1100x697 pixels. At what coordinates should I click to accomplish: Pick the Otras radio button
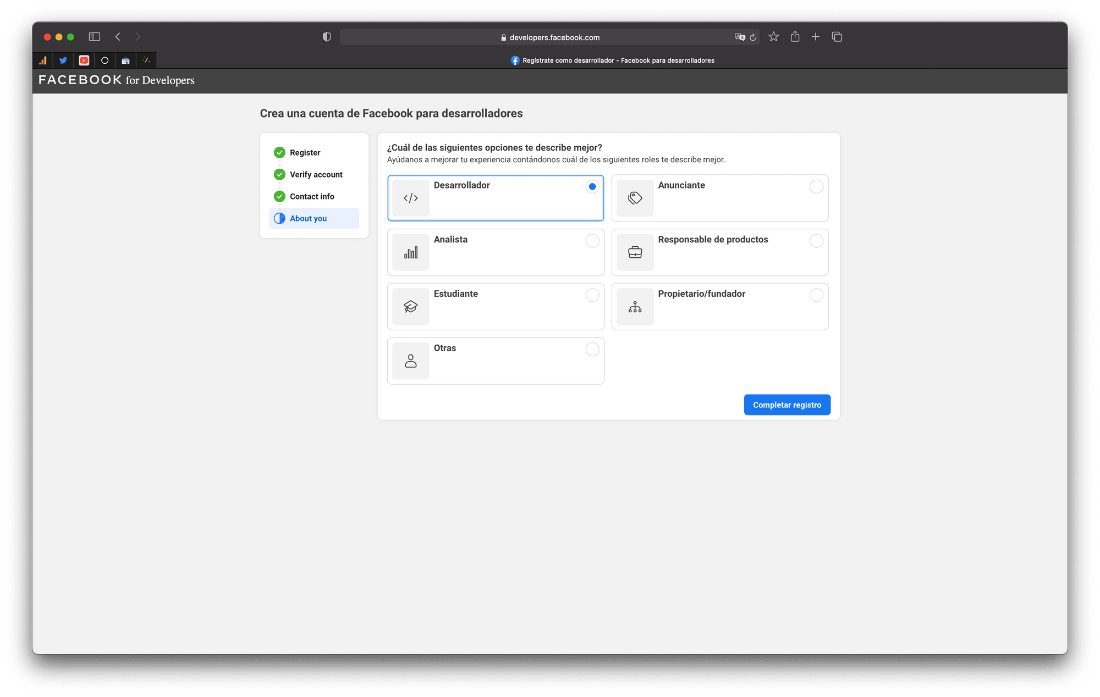click(x=592, y=350)
